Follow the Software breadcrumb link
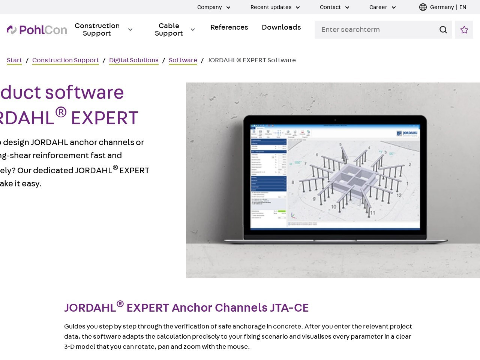Screen dimensions: 480x360 point(183,60)
